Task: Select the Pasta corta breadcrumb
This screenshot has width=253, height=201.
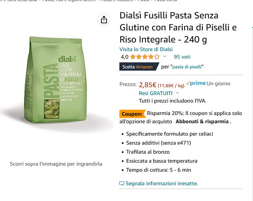Action: coord(166,1)
